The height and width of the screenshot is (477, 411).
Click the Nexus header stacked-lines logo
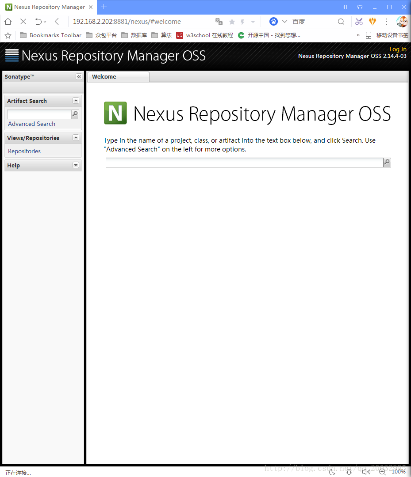click(12, 55)
